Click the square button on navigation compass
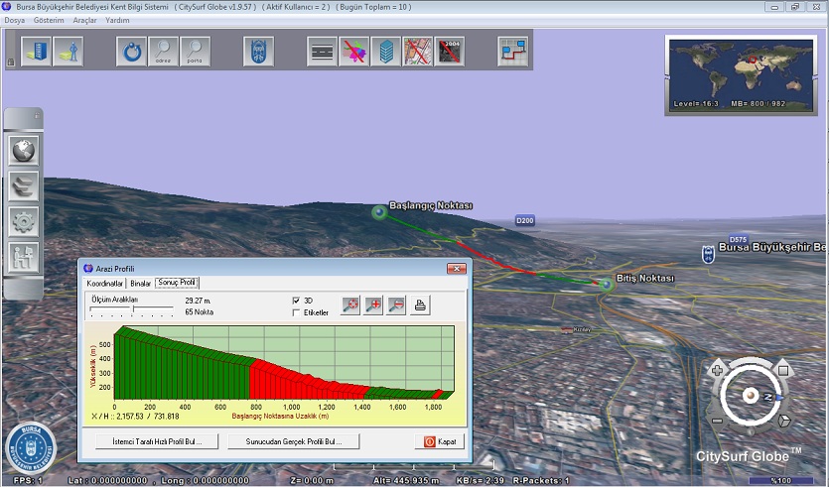 point(783,370)
